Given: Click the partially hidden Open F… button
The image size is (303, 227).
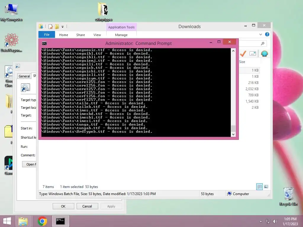Looking at the screenshot, I should 29,164.
